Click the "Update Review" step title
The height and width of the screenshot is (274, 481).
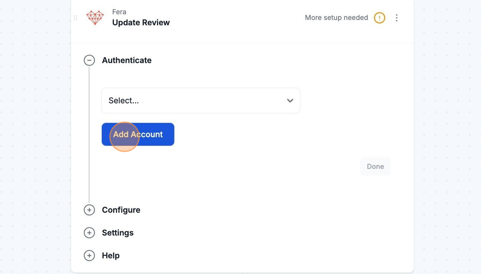tap(141, 23)
